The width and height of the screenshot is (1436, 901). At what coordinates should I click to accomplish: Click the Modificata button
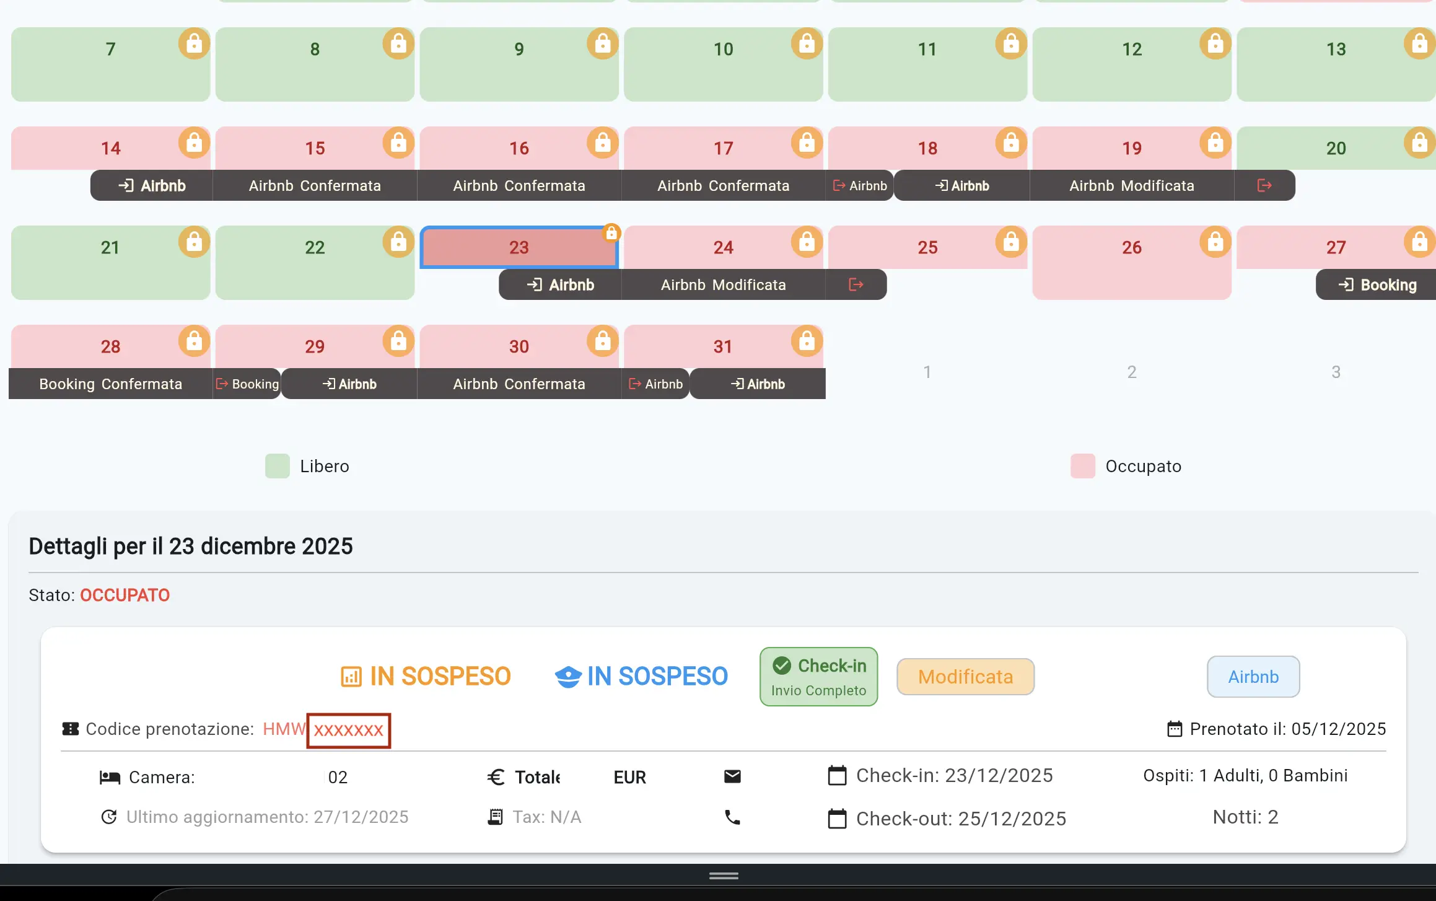965,677
